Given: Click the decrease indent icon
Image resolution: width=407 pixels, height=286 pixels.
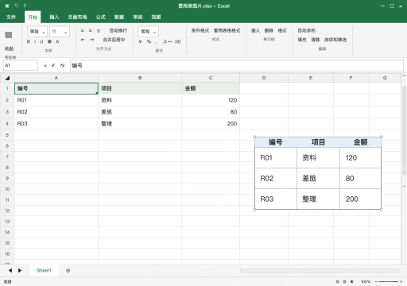Looking at the screenshot, I should click(x=83, y=40).
